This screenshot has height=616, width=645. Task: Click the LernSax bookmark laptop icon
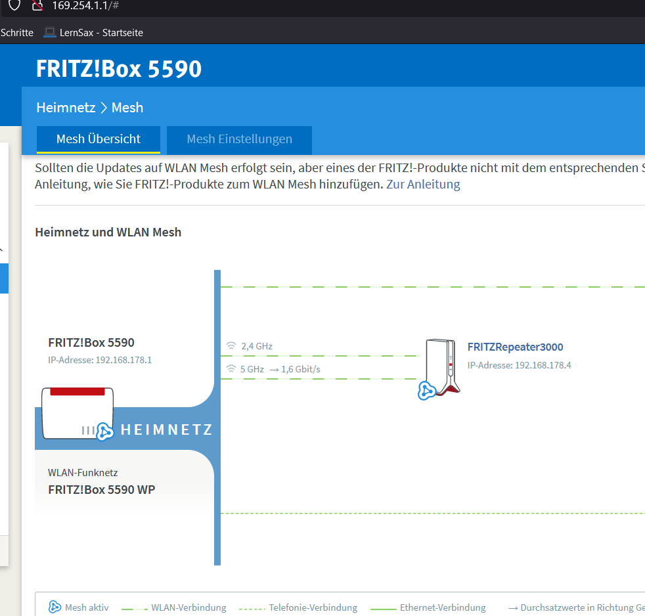[x=50, y=32]
